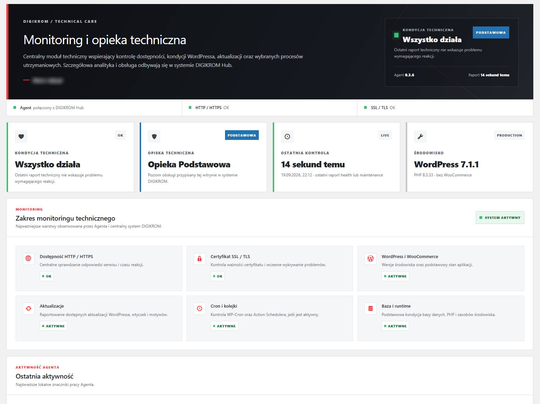Click the Aktualizacje title
The height and width of the screenshot is (404, 540).
tap(52, 306)
